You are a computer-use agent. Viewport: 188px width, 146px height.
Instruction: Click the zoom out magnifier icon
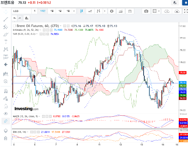6,81
